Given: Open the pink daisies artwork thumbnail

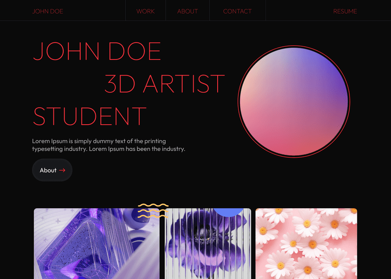Looking at the screenshot, I should point(306,244).
